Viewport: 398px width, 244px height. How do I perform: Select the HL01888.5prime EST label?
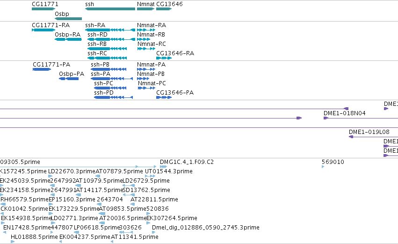34,237
